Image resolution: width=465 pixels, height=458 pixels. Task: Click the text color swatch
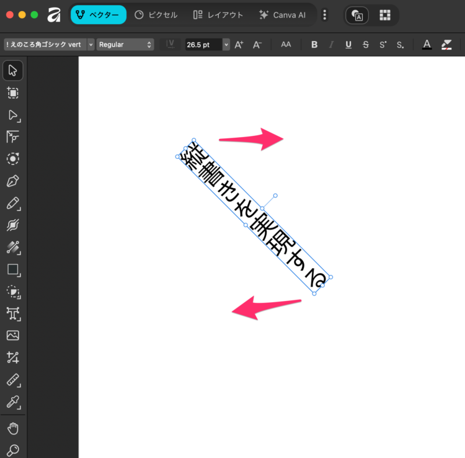tap(427, 45)
